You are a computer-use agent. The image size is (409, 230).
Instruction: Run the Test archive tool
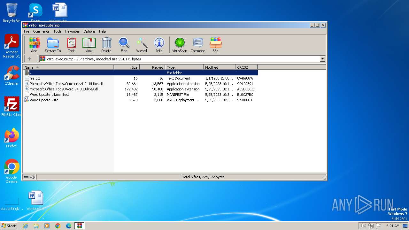click(71, 45)
